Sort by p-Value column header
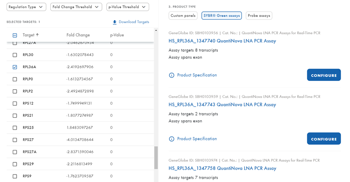 117,35
